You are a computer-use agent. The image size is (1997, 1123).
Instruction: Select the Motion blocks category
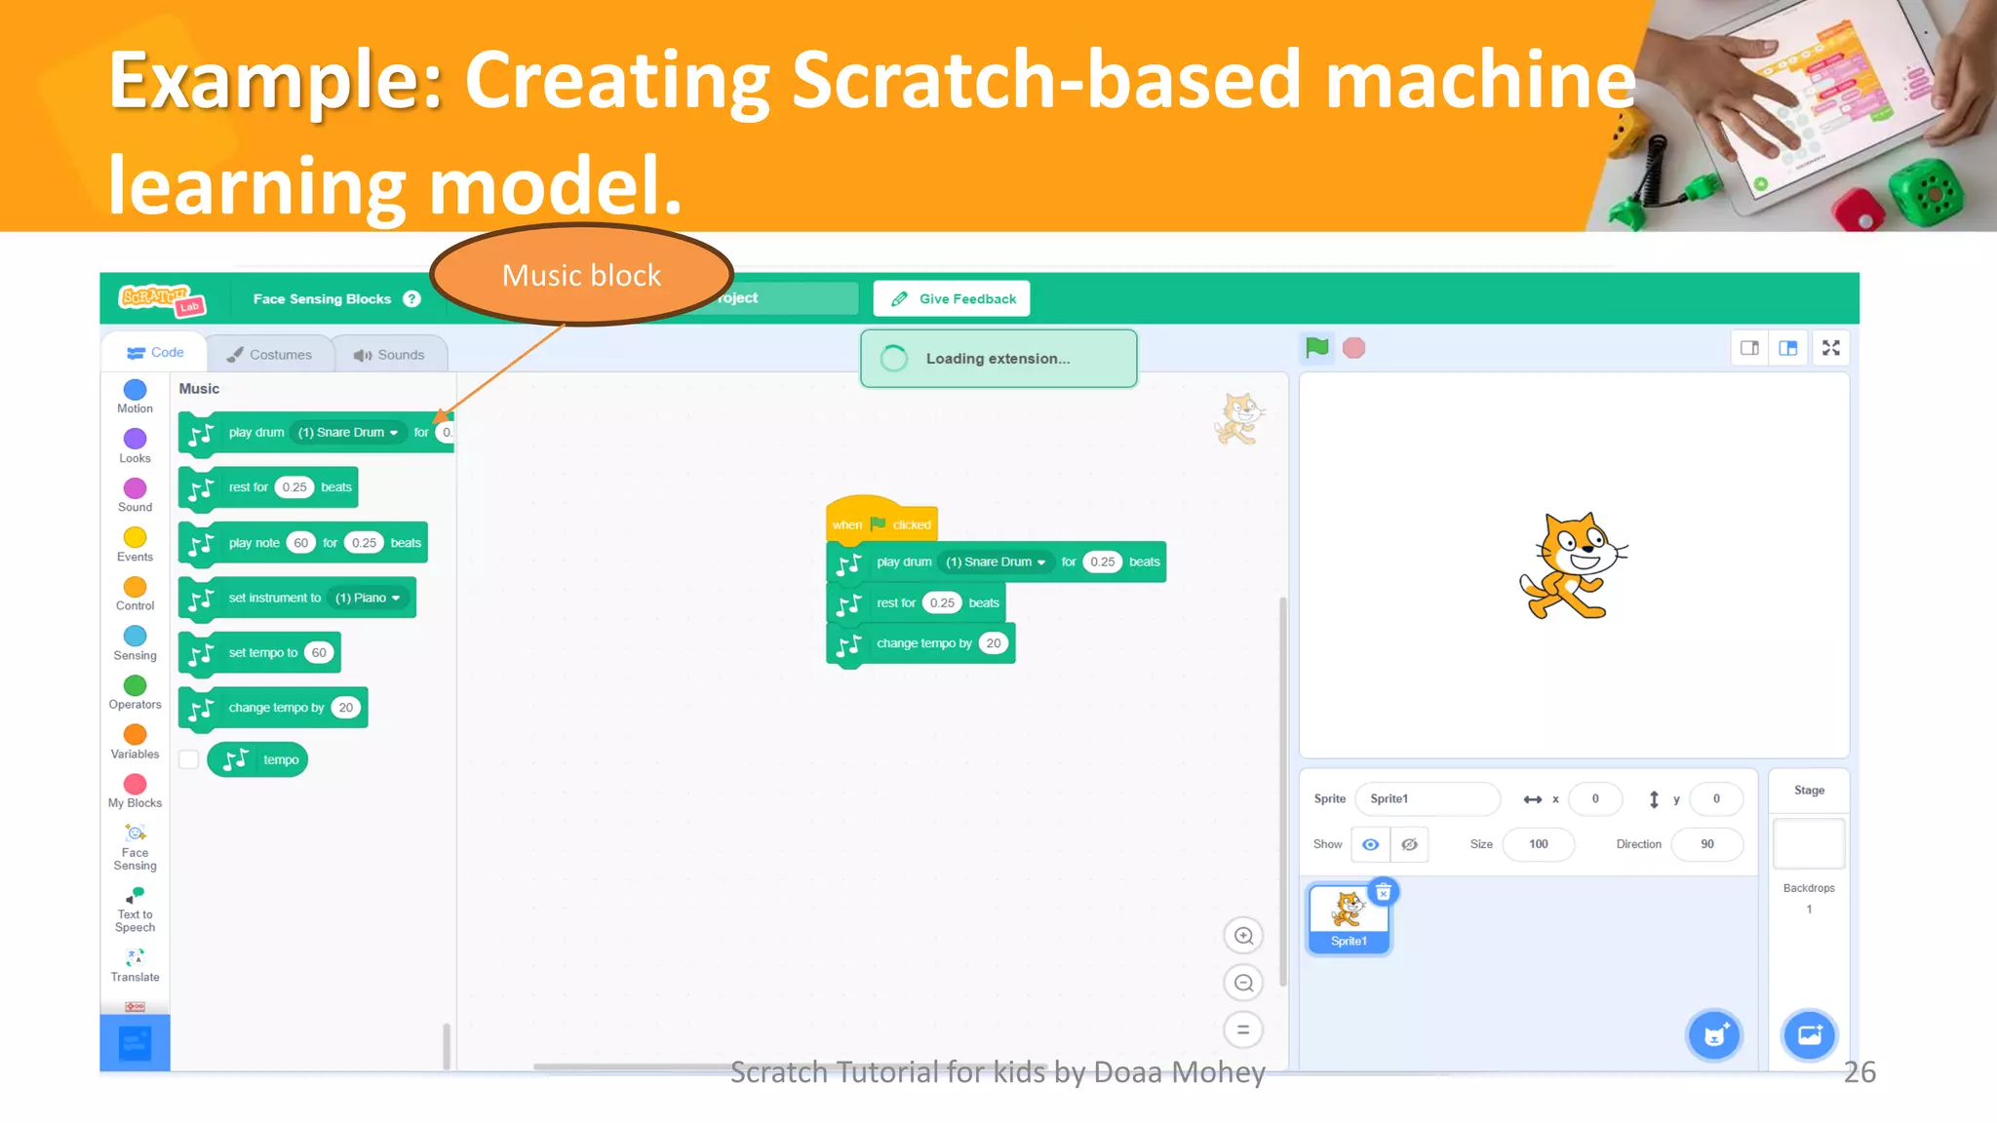pyautogui.click(x=135, y=396)
